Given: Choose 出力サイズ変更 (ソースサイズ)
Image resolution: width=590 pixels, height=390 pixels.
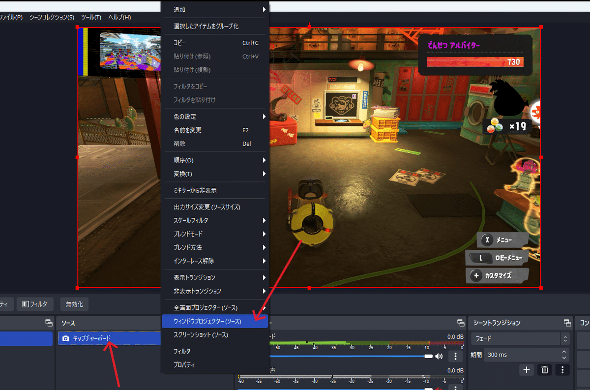Looking at the screenshot, I should pyautogui.click(x=215, y=207).
